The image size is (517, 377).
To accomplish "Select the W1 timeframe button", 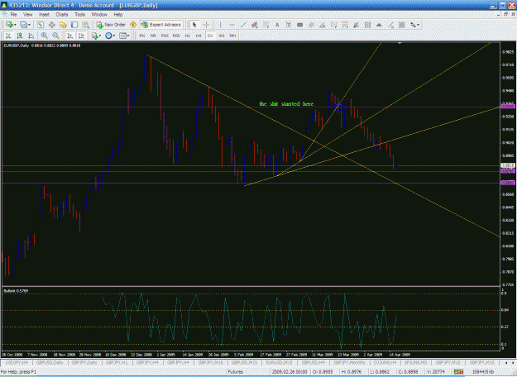I will pyautogui.click(x=222, y=36).
